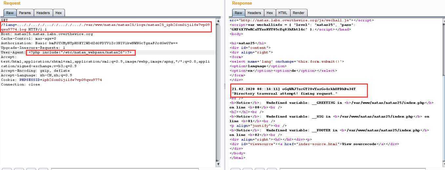This screenshot has width=445, height=170.
Task: Open the Request Hex tab
Action: point(58,13)
